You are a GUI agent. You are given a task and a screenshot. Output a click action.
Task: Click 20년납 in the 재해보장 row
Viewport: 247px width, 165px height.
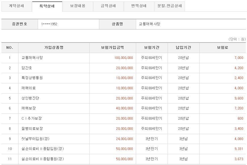point(183,108)
